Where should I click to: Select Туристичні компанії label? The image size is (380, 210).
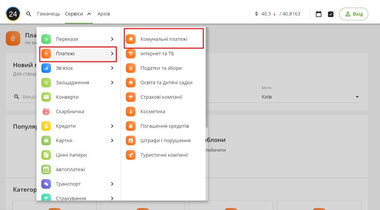[164, 155]
